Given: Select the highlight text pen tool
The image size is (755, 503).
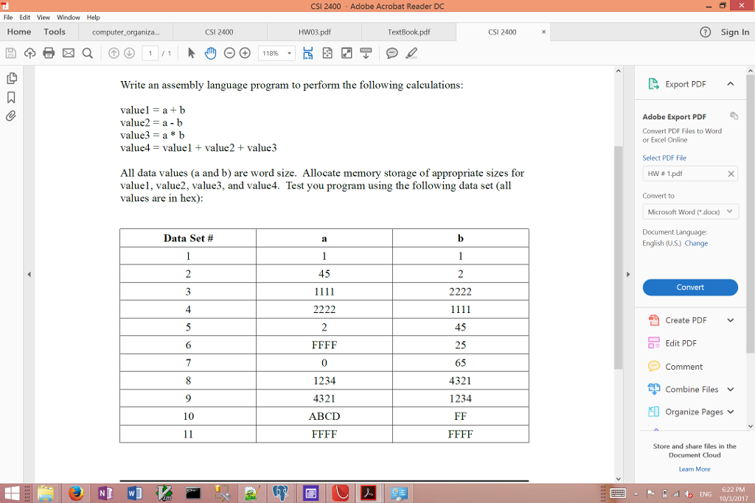Looking at the screenshot, I should pyautogui.click(x=411, y=53).
